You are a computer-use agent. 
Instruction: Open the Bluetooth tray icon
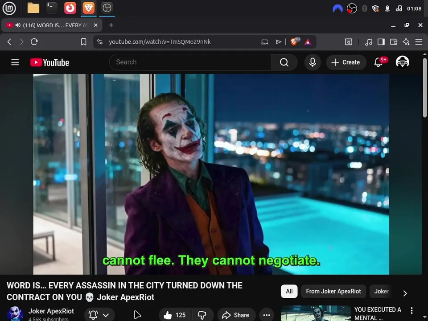tap(364, 8)
